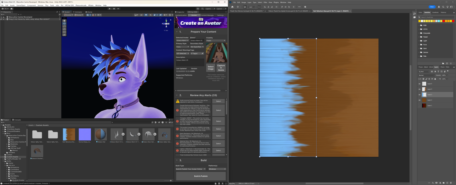Open the VRChat SDK menu
456x185 pixels.
pyautogui.click(x=69, y=5)
